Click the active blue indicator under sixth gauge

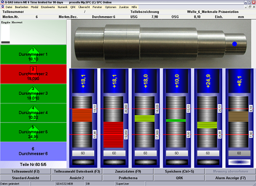(239, 162)
